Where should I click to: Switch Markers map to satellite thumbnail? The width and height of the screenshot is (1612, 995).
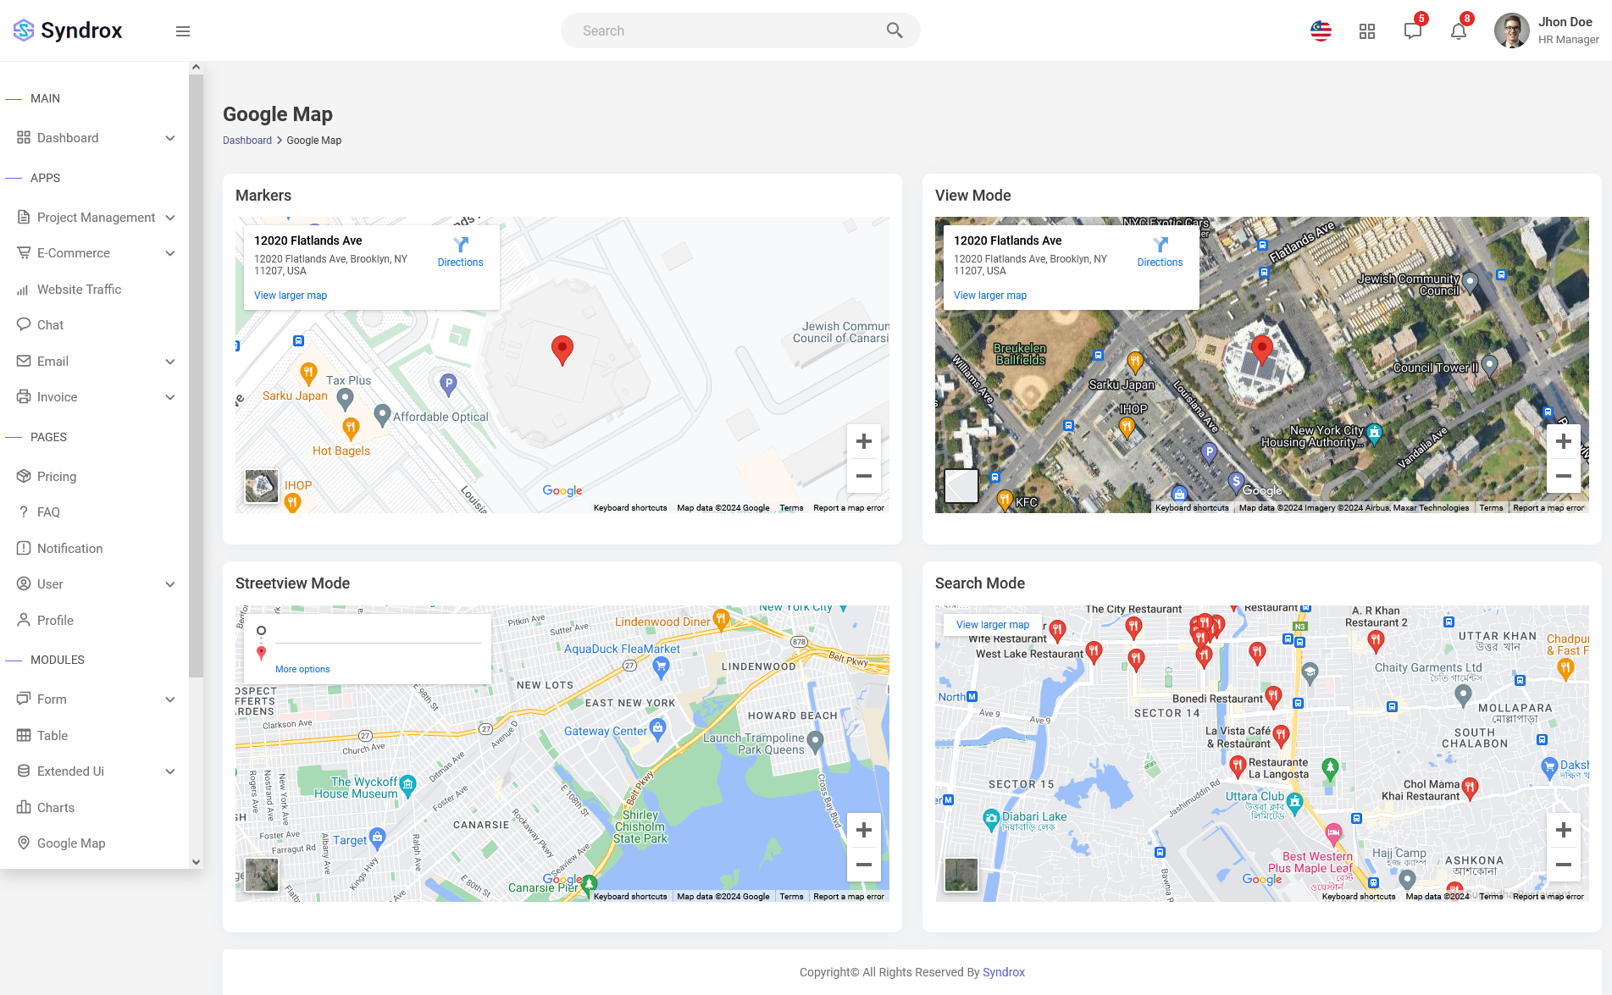pos(262,486)
